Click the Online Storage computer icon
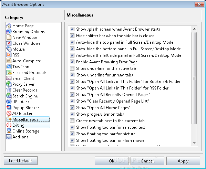The height and width of the screenshot is (169, 206). click(9, 131)
